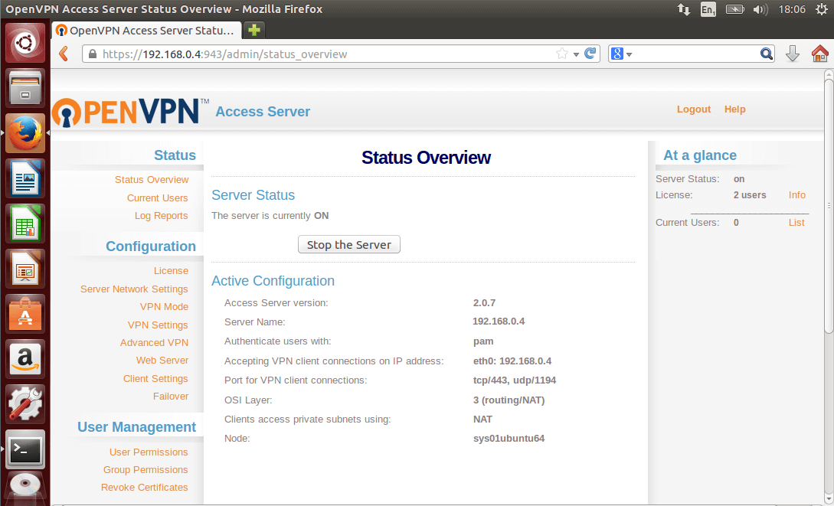Reload the page with refresh icon
The width and height of the screenshot is (834, 506).
click(590, 53)
